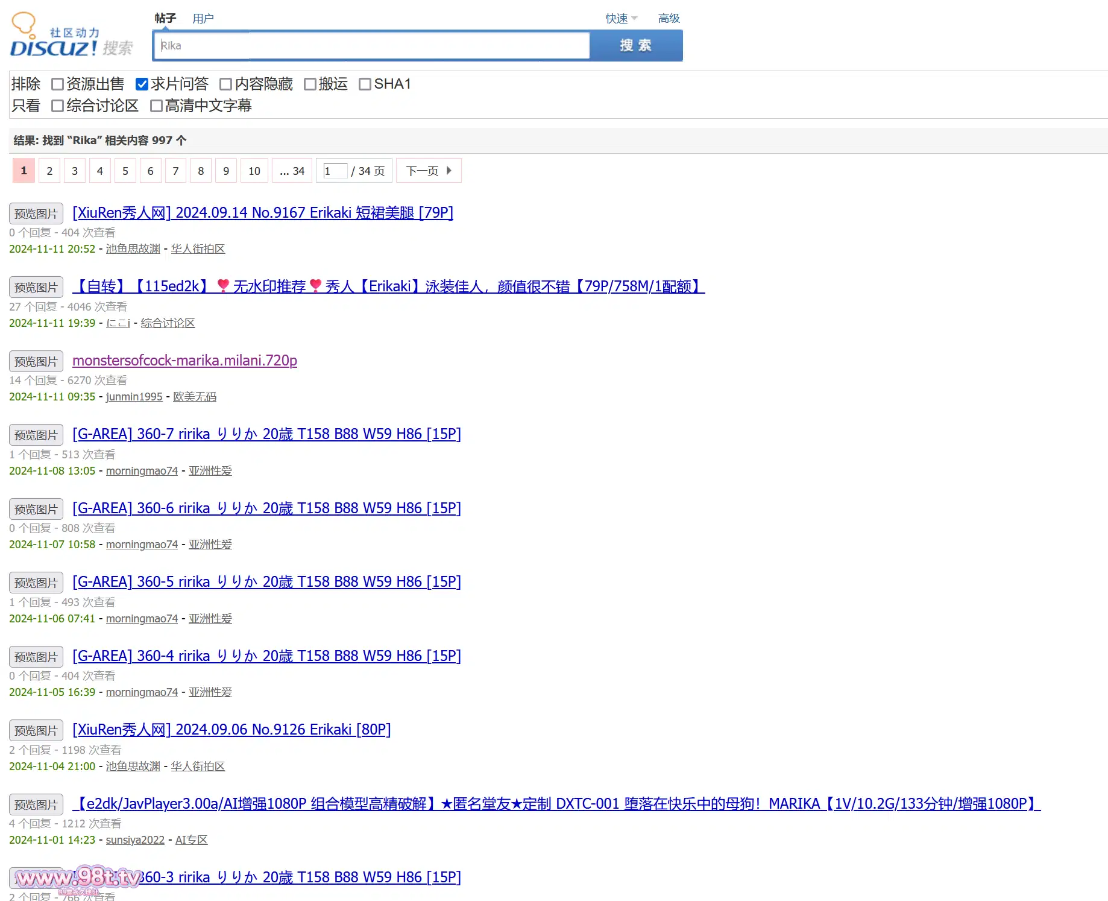Viewport: 1108px width, 901px height.
Task: Go to results page 7
Action: pyautogui.click(x=175, y=171)
